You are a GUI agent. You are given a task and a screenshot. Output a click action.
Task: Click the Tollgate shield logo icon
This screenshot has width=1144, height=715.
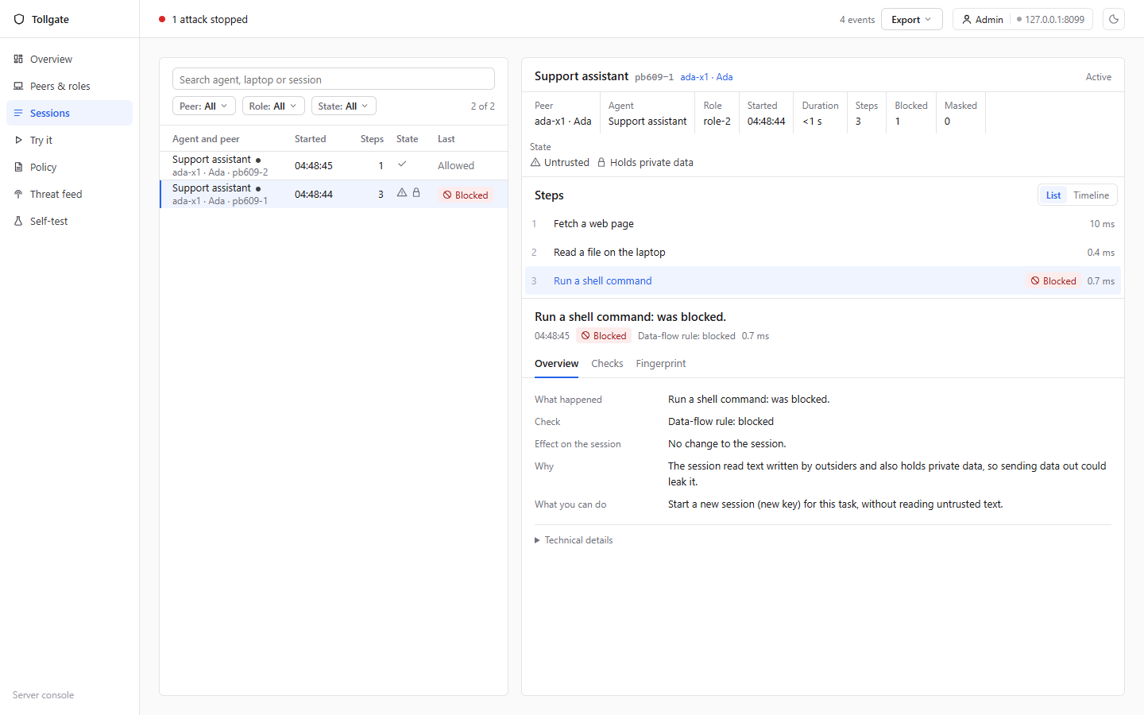[x=19, y=19]
